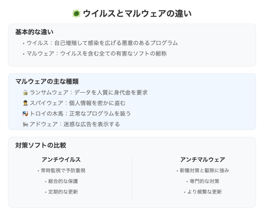Click the アンチウイルス column heading

click(61, 159)
